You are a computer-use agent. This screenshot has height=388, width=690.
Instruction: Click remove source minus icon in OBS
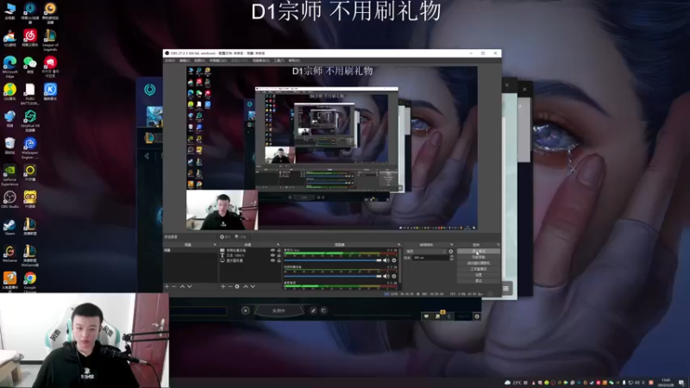pyautogui.click(x=230, y=287)
